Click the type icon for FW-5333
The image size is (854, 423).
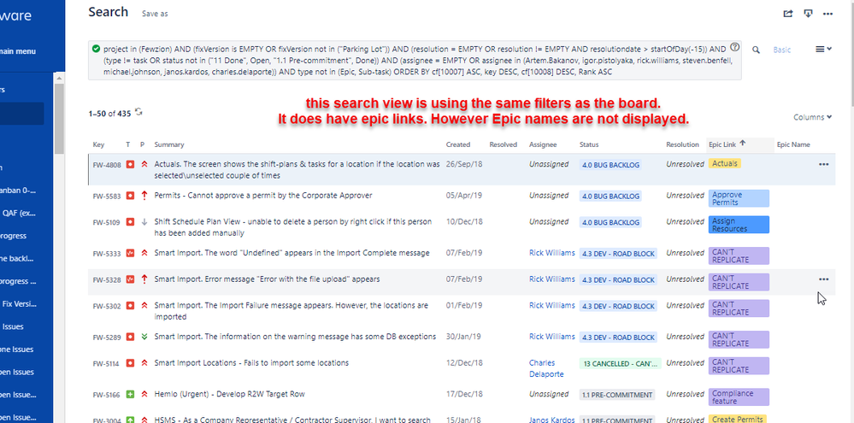tap(130, 253)
